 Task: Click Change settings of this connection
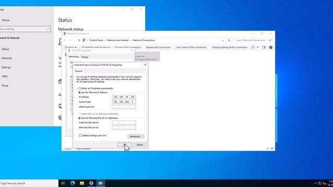[x=229, y=47]
